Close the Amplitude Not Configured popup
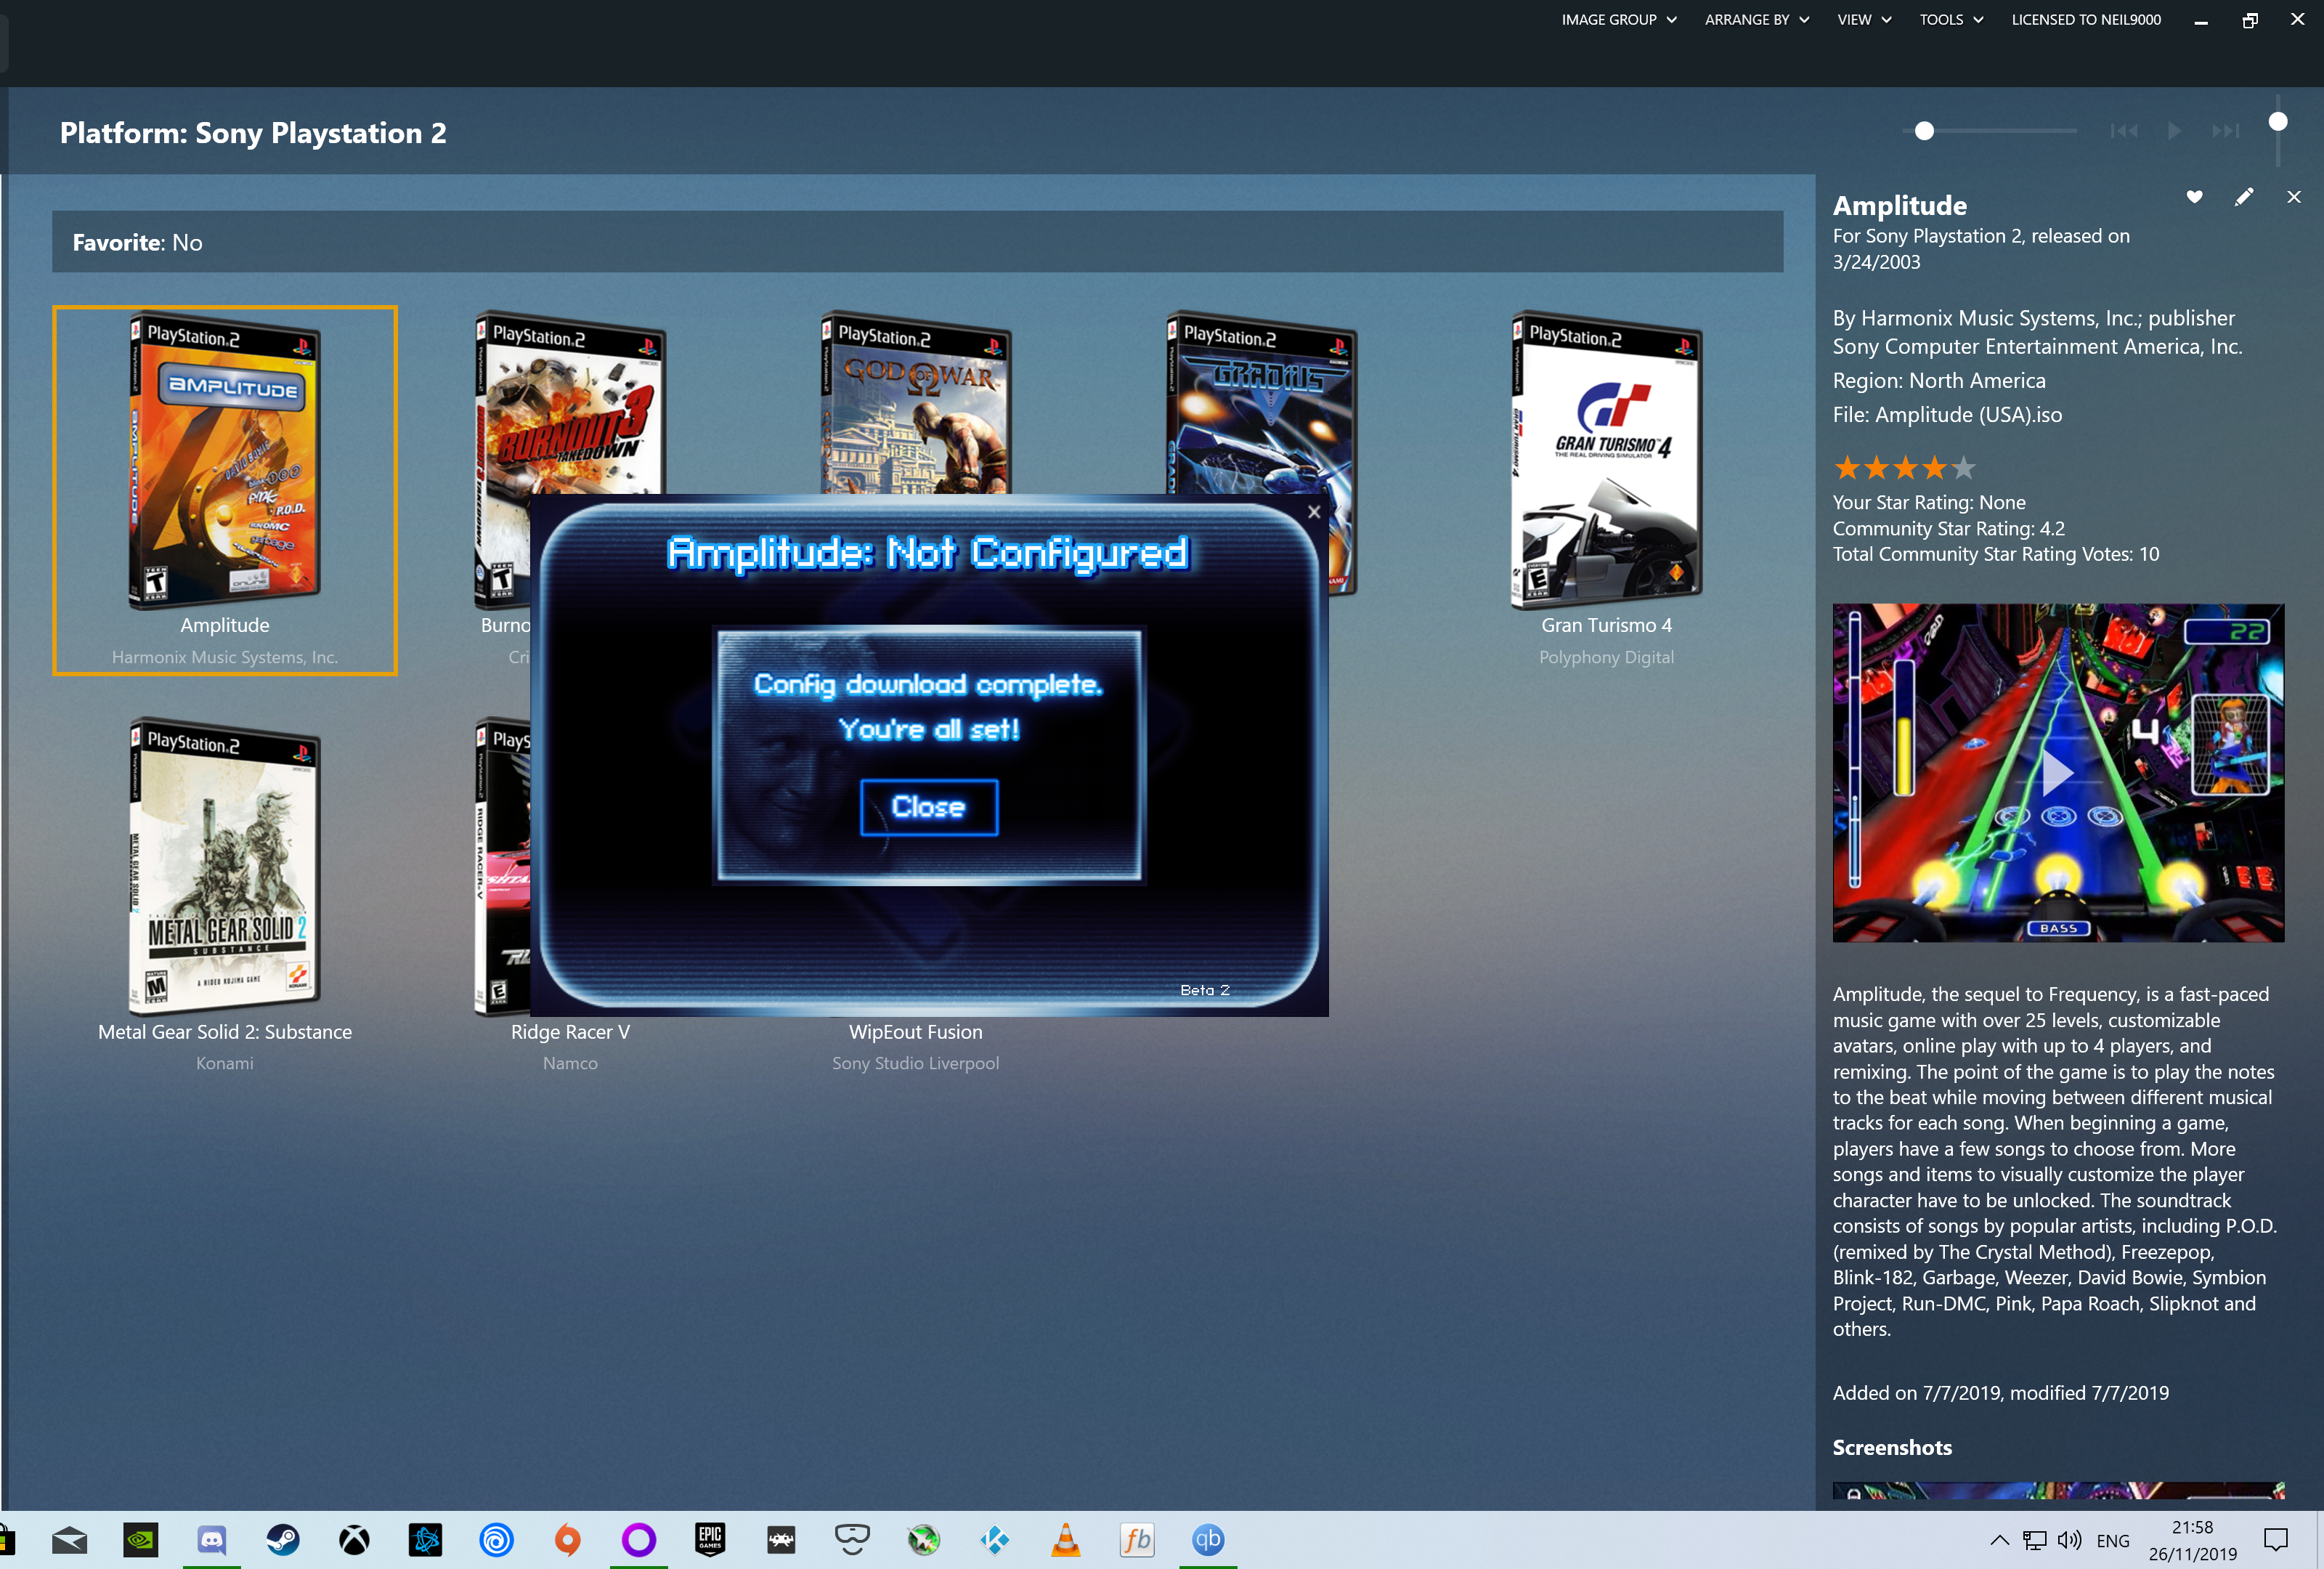This screenshot has height=1569, width=2324. pyautogui.click(x=1314, y=512)
